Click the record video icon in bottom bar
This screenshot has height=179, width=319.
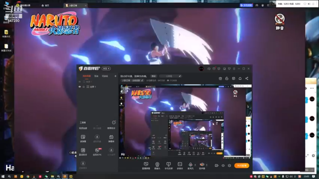[x=217, y=165]
